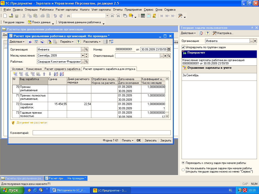
Task: Open the Действия dropdown in dismissal document
Action: (17, 42)
